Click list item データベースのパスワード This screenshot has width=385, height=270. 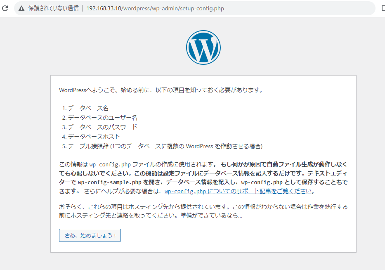click(x=103, y=127)
